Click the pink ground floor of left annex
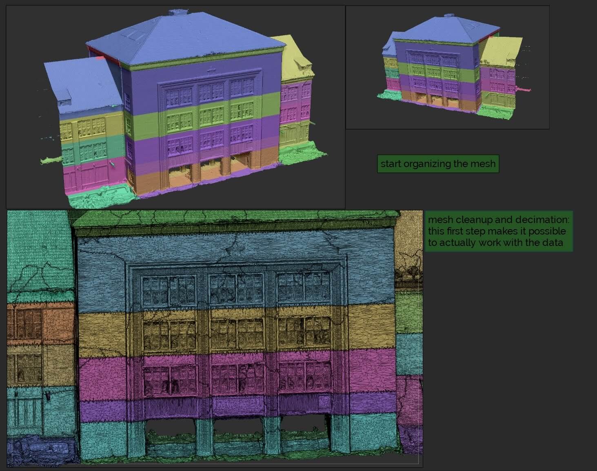This screenshot has height=471, width=597. (94, 176)
